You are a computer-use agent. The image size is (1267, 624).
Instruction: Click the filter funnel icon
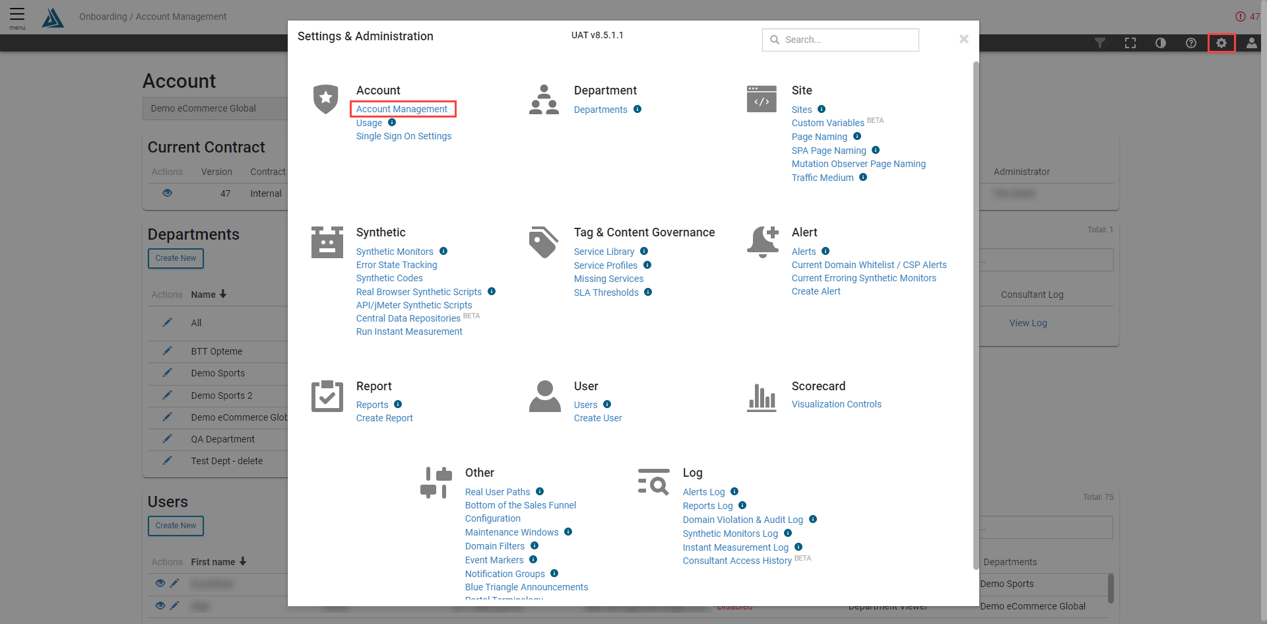(1100, 43)
